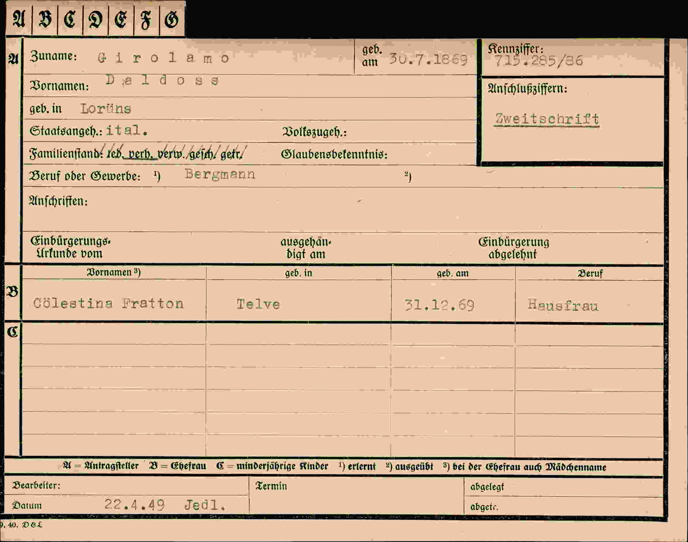The image size is (688, 542).
Task: Click the 'Kennziffer:' label
Action: 515,49
